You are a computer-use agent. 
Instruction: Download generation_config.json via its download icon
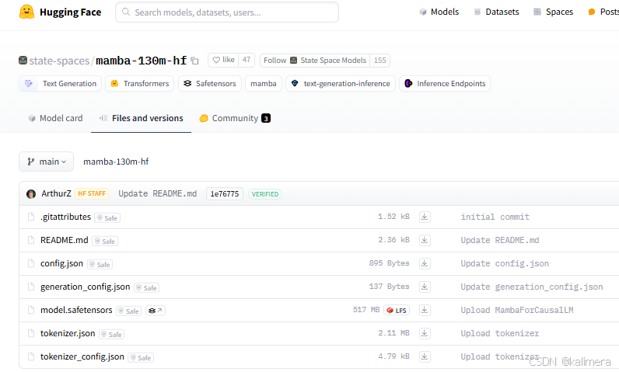coord(425,287)
